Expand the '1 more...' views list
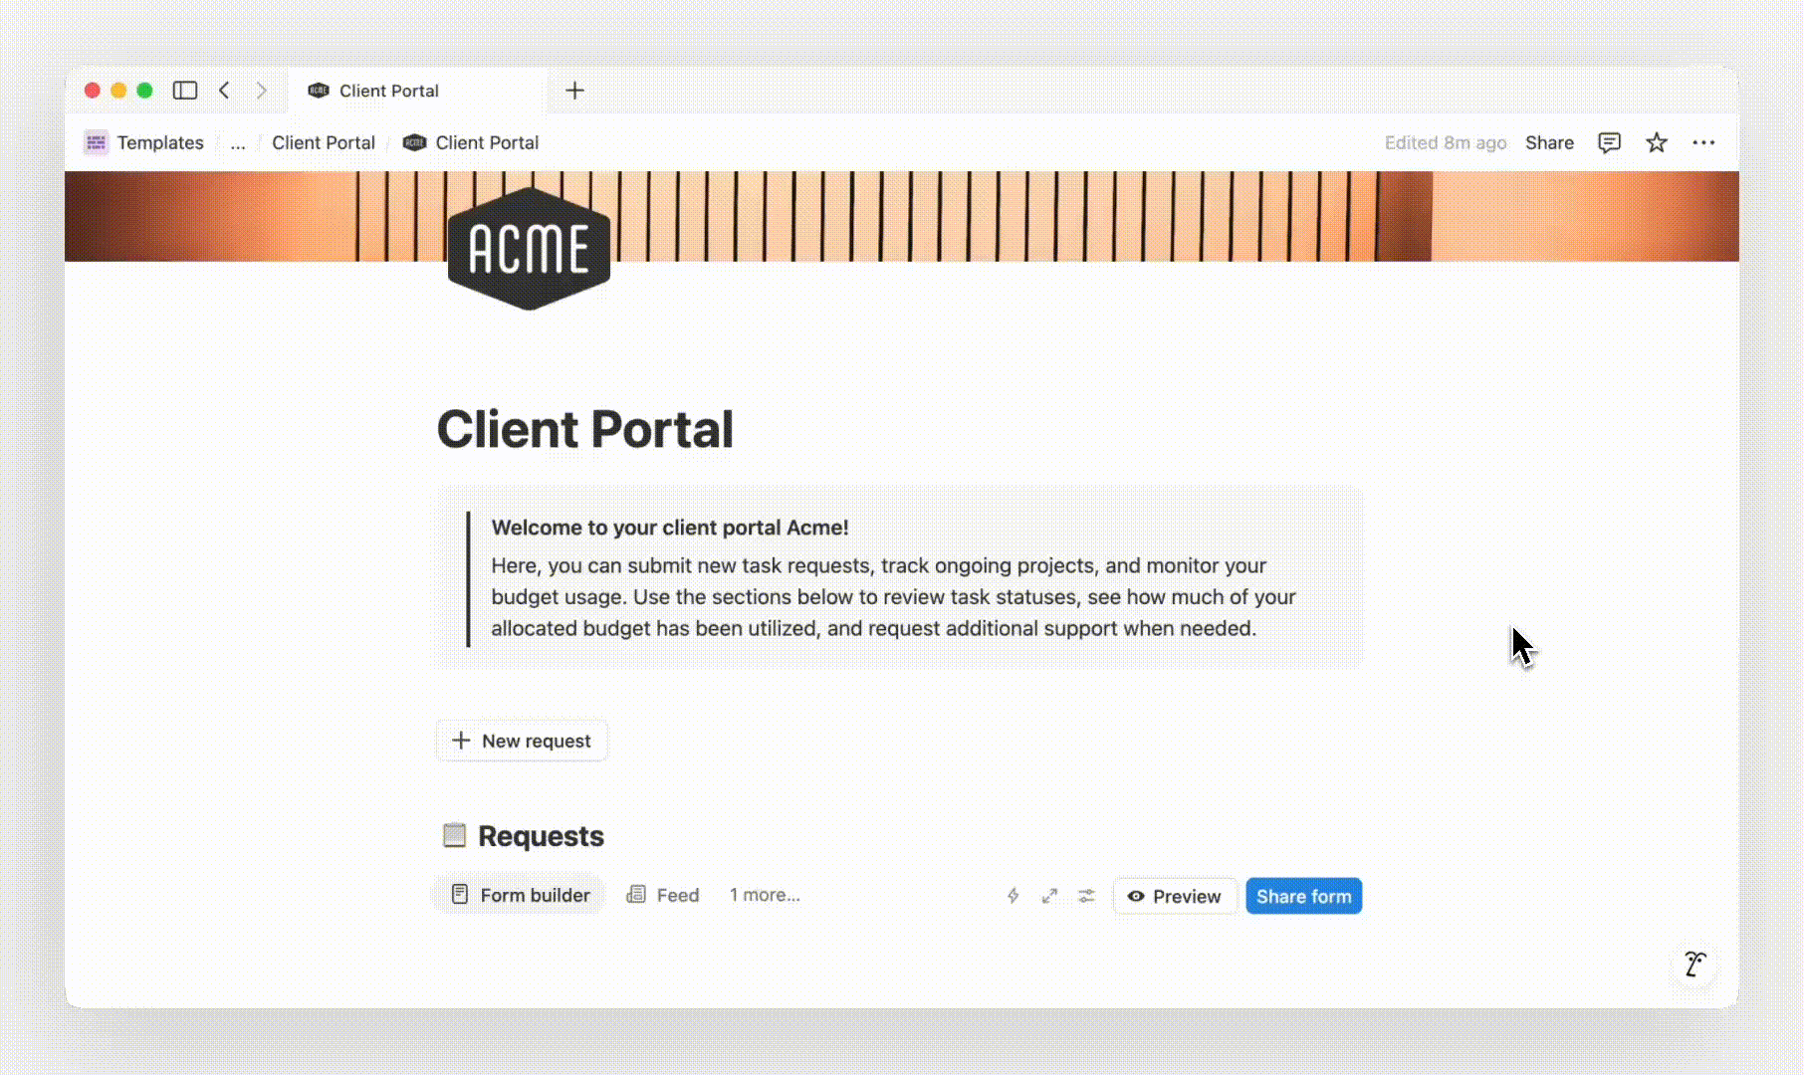This screenshot has width=1804, height=1075. (x=765, y=895)
